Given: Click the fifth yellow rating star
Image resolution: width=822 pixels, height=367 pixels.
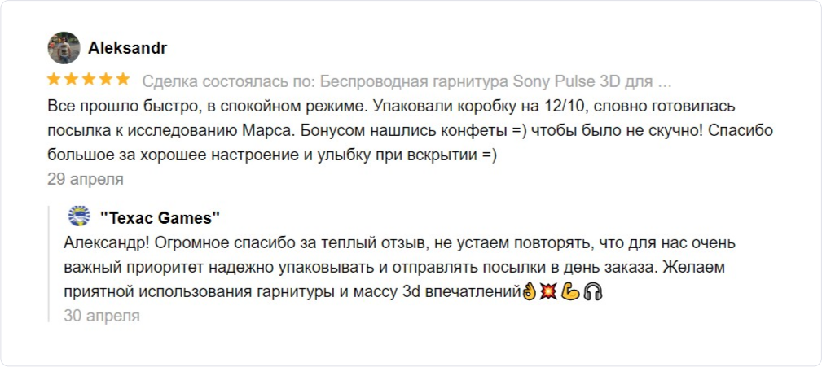Looking at the screenshot, I should (122, 80).
